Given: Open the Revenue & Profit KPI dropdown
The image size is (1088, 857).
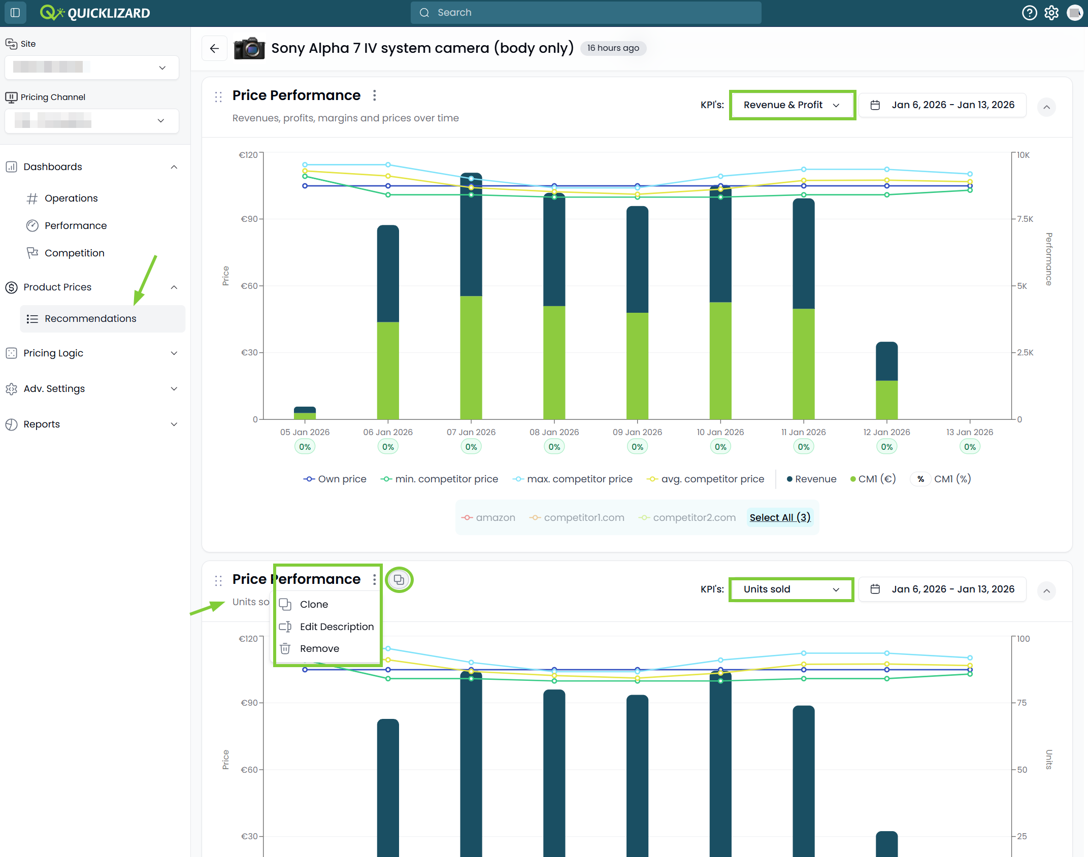Looking at the screenshot, I should point(792,105).
